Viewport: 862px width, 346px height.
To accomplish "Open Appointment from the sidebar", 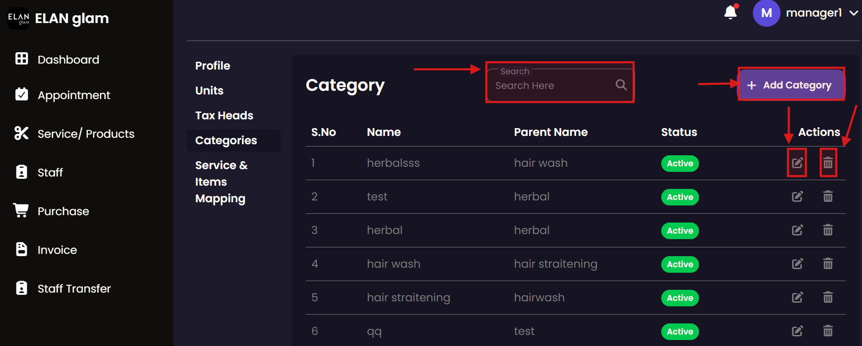I will (x=74, y=95).
